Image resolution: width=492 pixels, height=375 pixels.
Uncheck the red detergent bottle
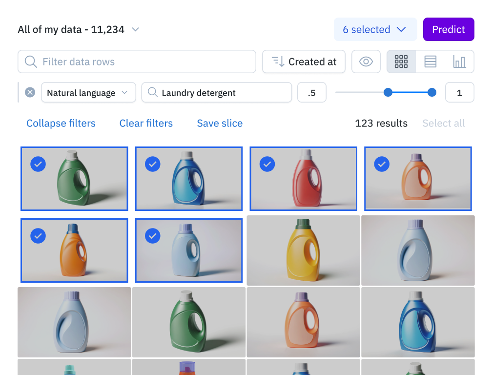click(267, 165)
